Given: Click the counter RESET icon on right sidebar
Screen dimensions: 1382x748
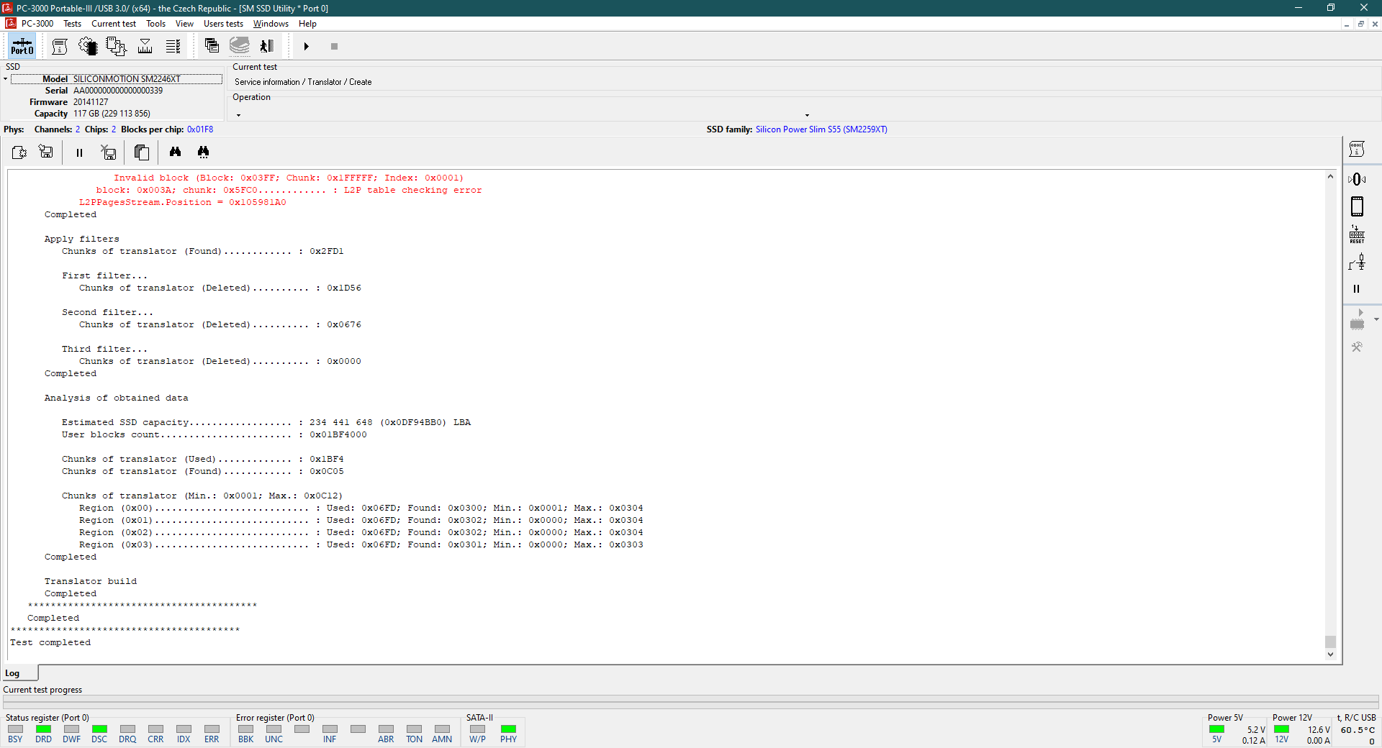Looking at the screenshot, I should coord(1357,234).
